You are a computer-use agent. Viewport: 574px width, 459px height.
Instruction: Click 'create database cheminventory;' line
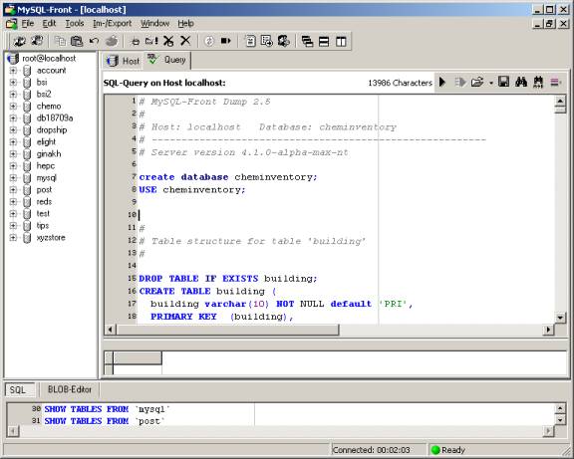(x=227, y=177)
